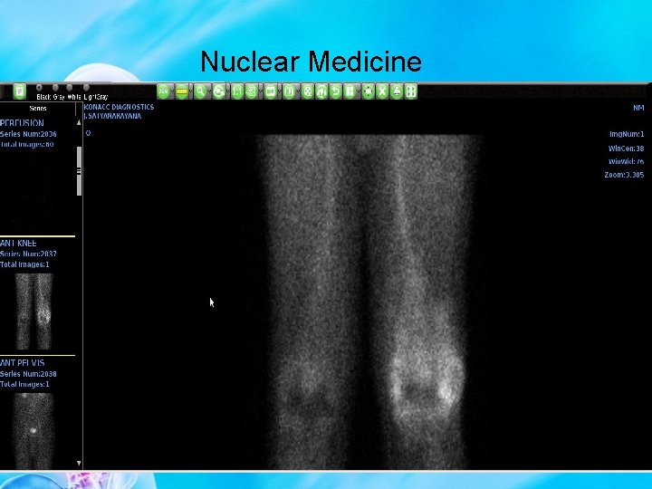The width and height of the screenshot is (652, 489).
Task: Click the 1:1 actual size icon
Action: [237, 91]
